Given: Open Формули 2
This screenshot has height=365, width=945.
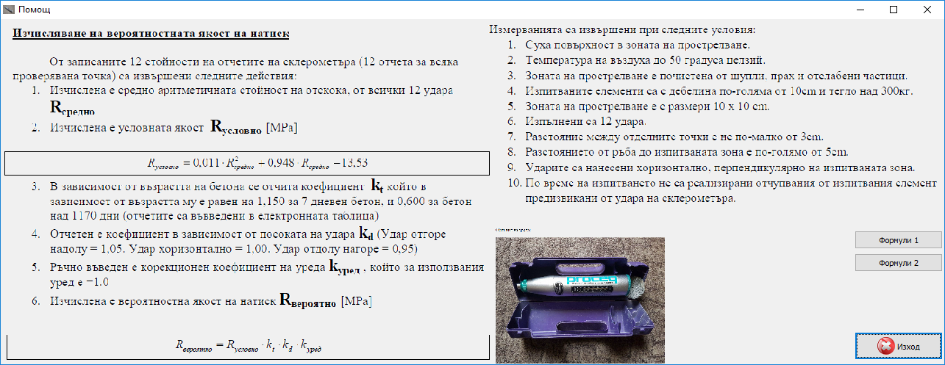Looking at the screenshot, I should pyautogui.click(x=899, y=263).
